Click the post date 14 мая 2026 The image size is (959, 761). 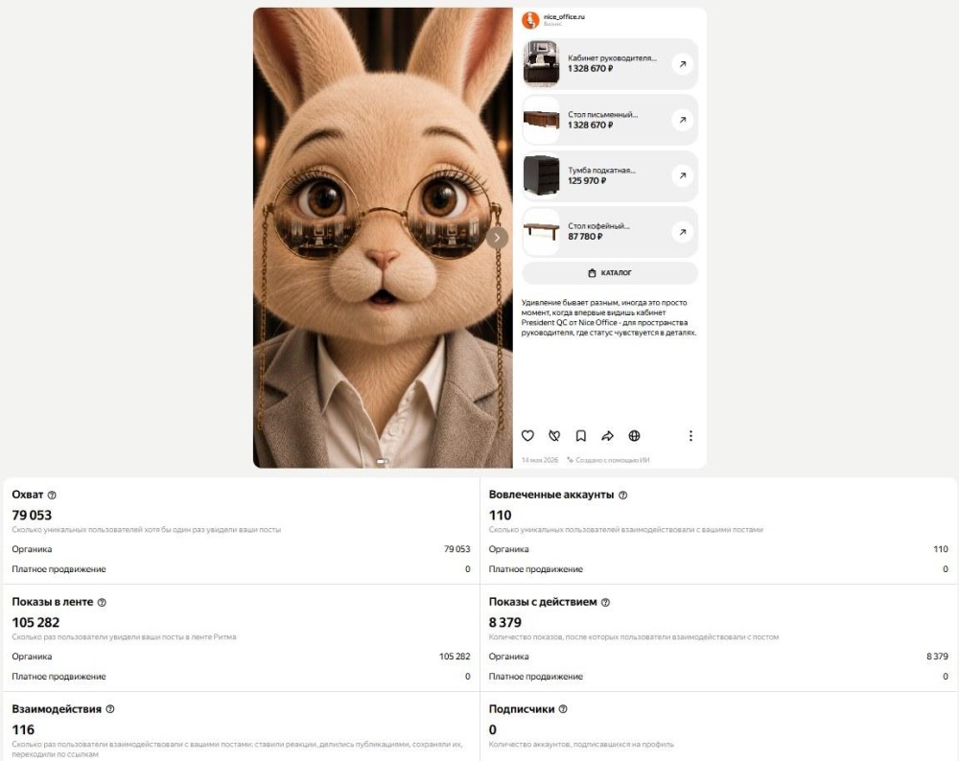(539, 460)
